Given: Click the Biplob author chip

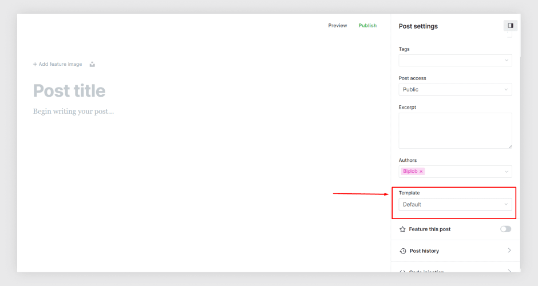Looking at the screenshot, I should (x=410, y=172).
